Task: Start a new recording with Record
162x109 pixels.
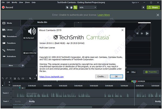Action: pyautogui.click(x=8, y=7)
